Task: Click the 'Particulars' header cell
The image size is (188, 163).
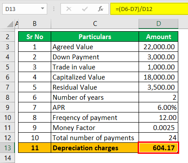Action: (95, 36)
